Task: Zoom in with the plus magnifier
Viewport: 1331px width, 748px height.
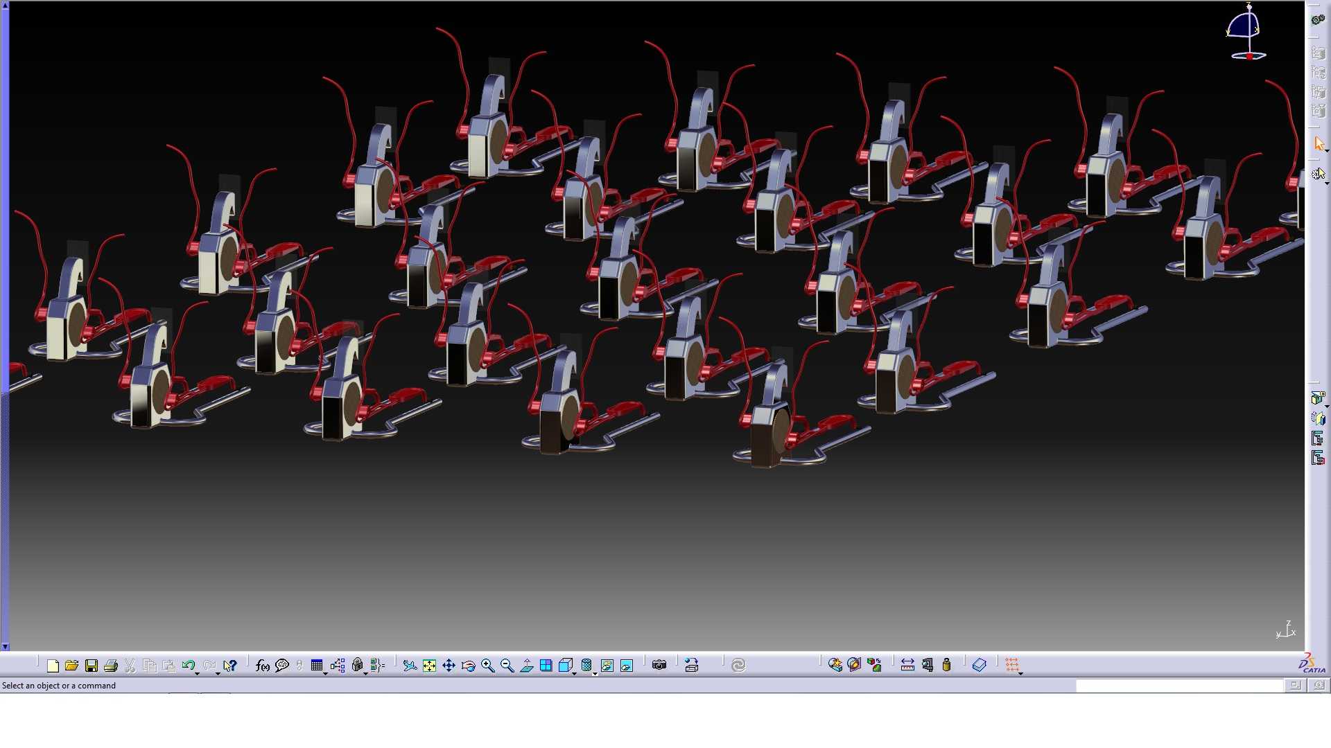Action: coord(487,666)
